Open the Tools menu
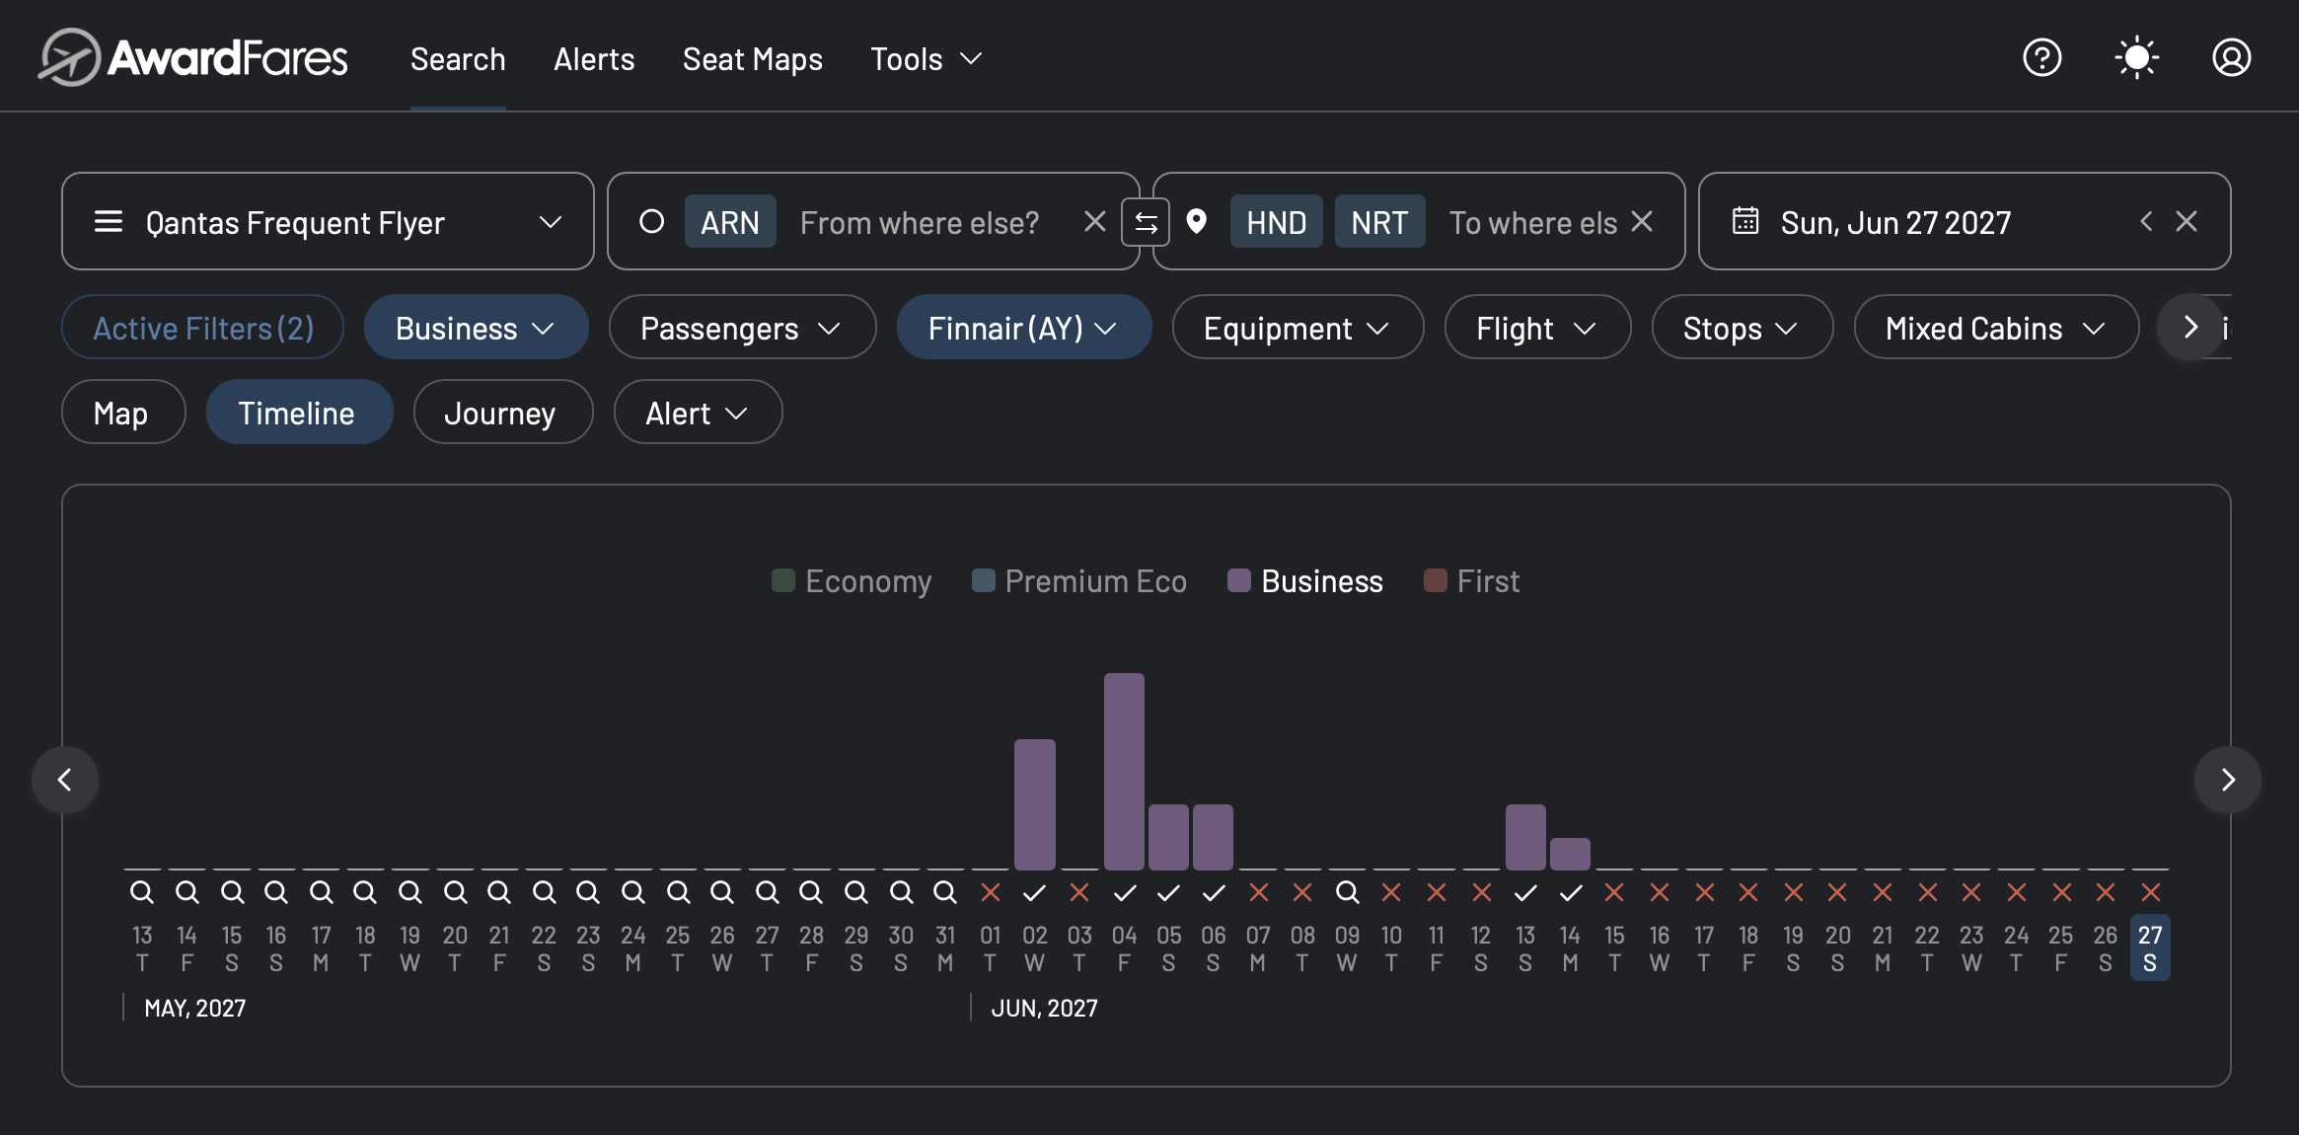The image size is (2299, 1135). tap(927, 59)
